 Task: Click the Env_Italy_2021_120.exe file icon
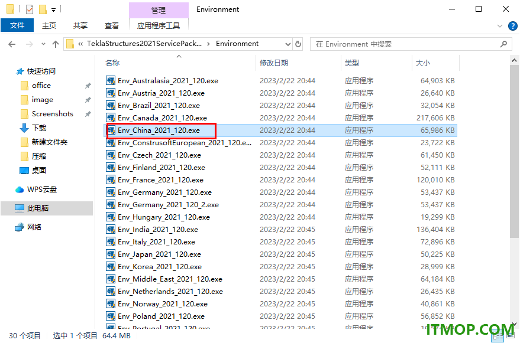click(111, 241)
